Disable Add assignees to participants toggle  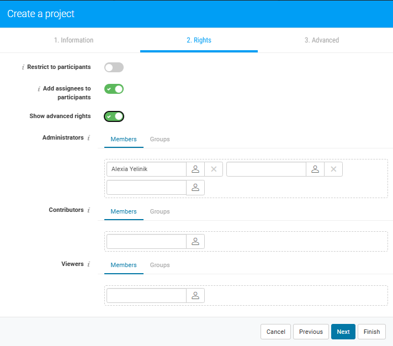tap(114, 89)
